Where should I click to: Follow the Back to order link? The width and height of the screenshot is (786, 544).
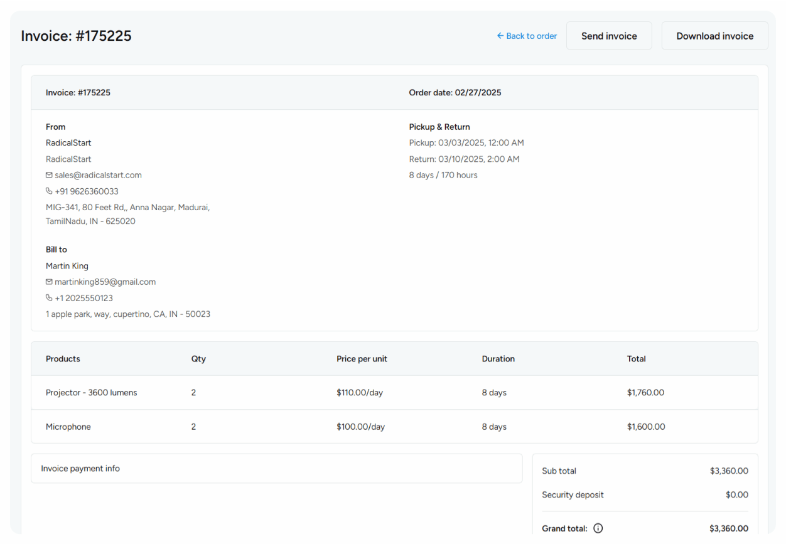pyautogui.click(x=531, y=36)
